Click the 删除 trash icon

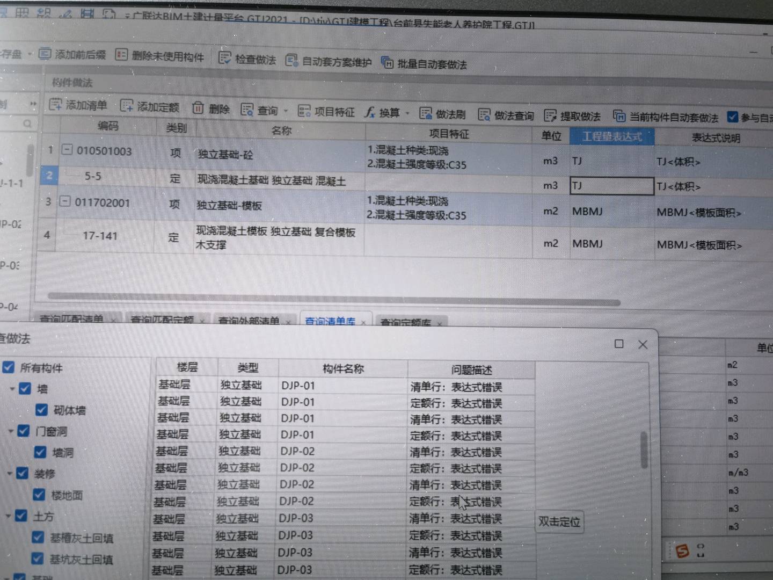[198, 108]
